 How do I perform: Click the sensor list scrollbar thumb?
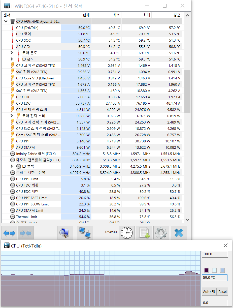click(187, 91)
